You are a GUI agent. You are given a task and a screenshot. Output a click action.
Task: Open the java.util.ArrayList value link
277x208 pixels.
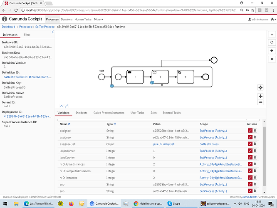click(x=163, y=144)
